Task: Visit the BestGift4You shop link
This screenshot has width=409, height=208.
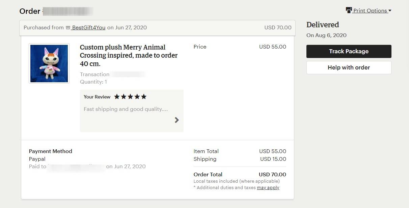Action: pos(89,28)
